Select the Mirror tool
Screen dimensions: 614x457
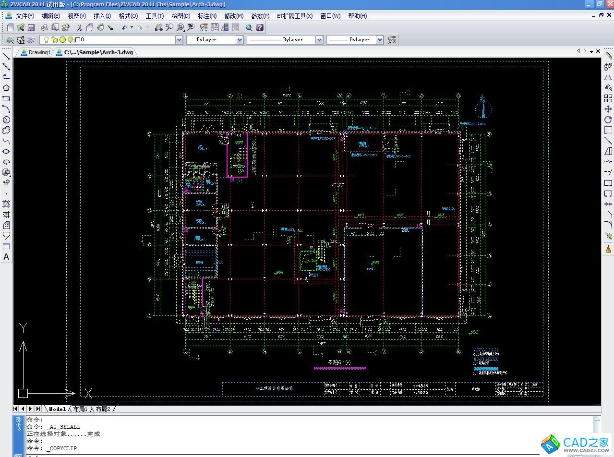point(608,77)
